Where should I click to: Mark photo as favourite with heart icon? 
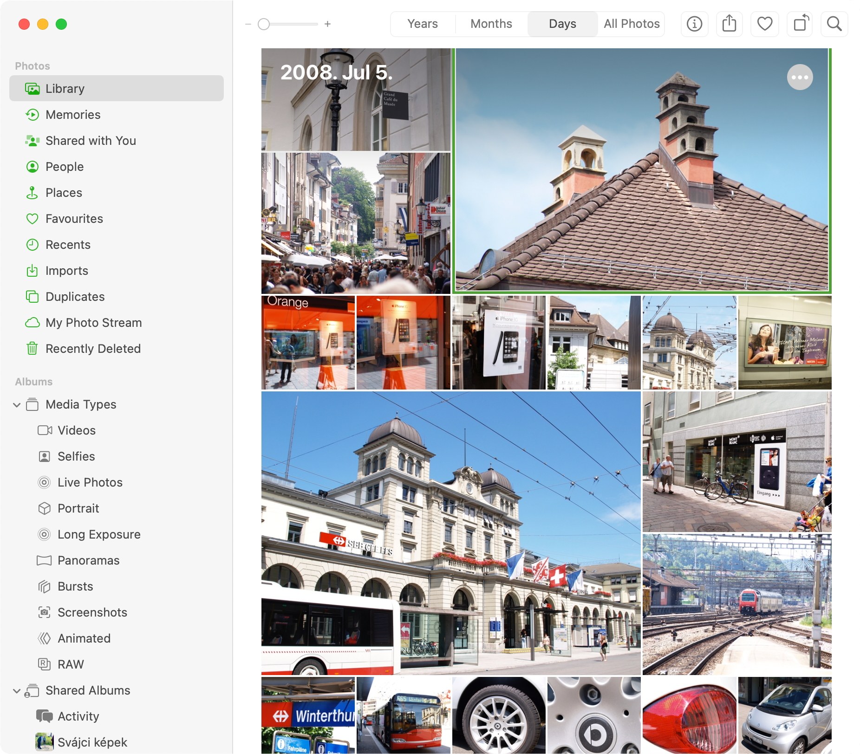point(764,24)
